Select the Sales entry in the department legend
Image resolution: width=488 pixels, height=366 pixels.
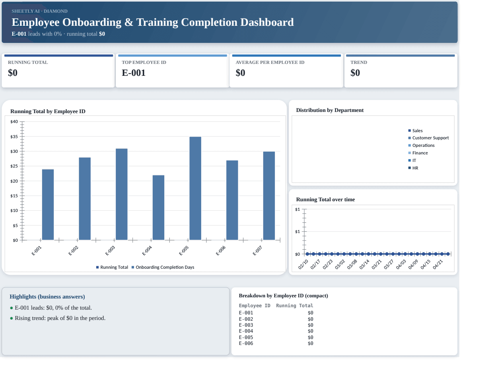[x=415, y=131]
